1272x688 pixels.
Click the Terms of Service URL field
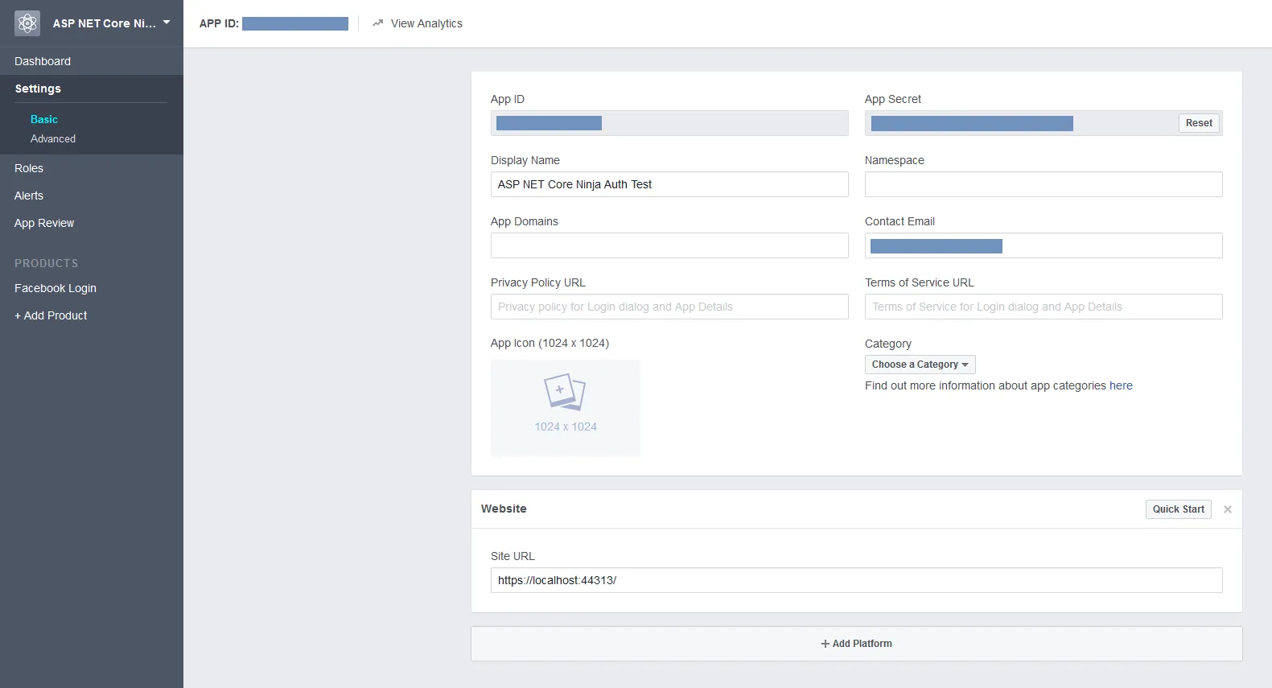(1044, 307)
